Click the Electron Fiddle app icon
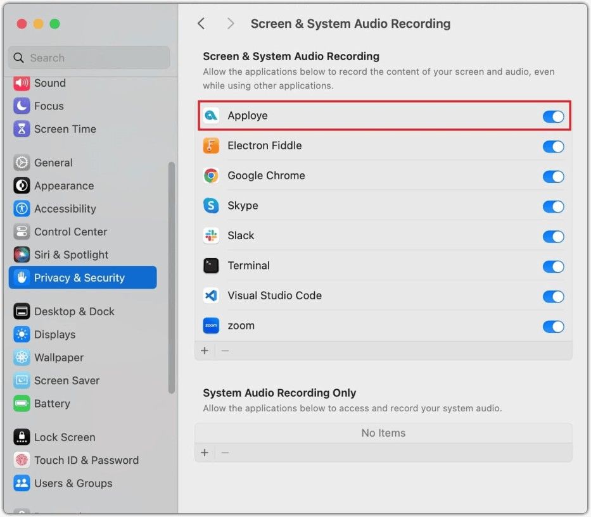This screenshot has width=591, height=517. click(x=211, y=146)
